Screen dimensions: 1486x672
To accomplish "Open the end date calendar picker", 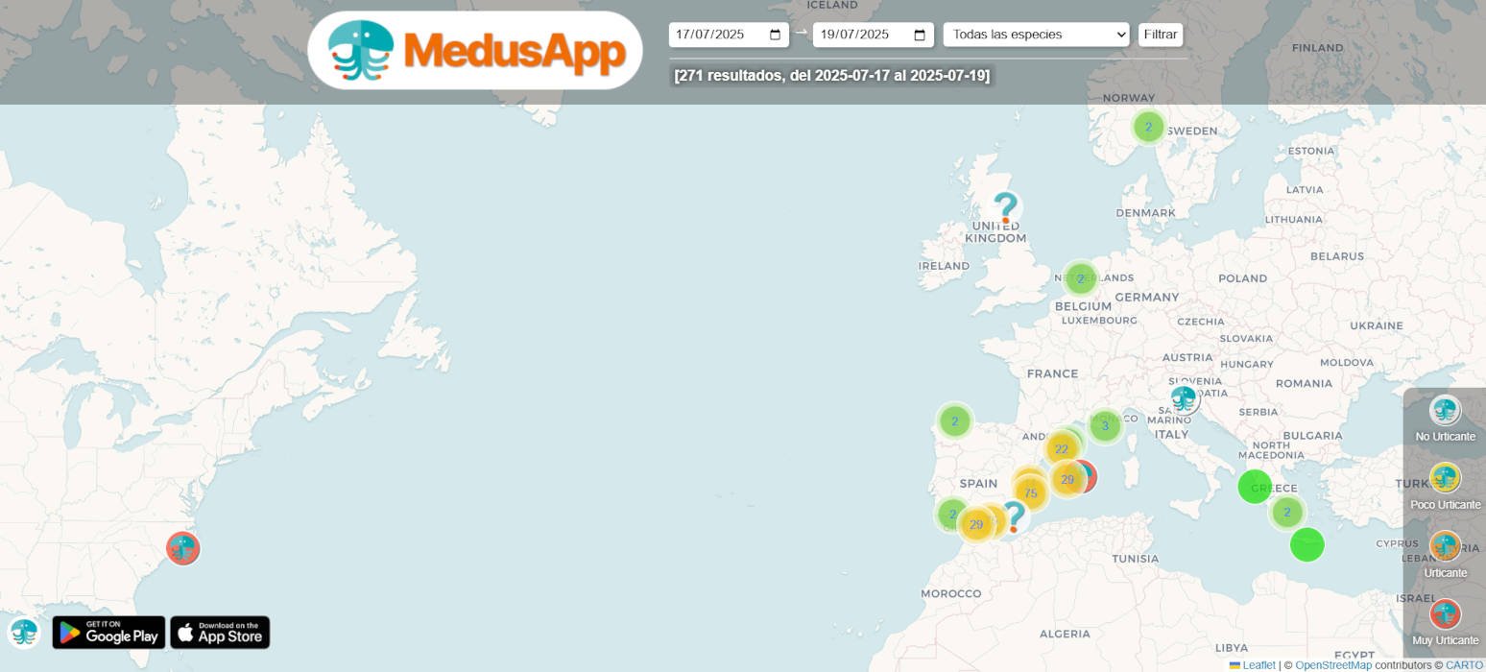I will [920, 35].
